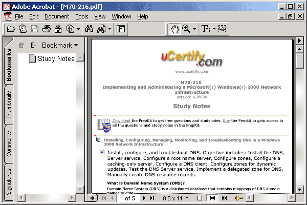Select Continuous page layout

(212, 198)
